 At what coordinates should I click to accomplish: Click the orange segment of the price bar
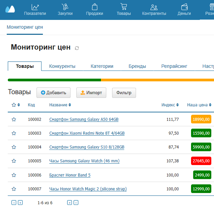pos(157,80)
